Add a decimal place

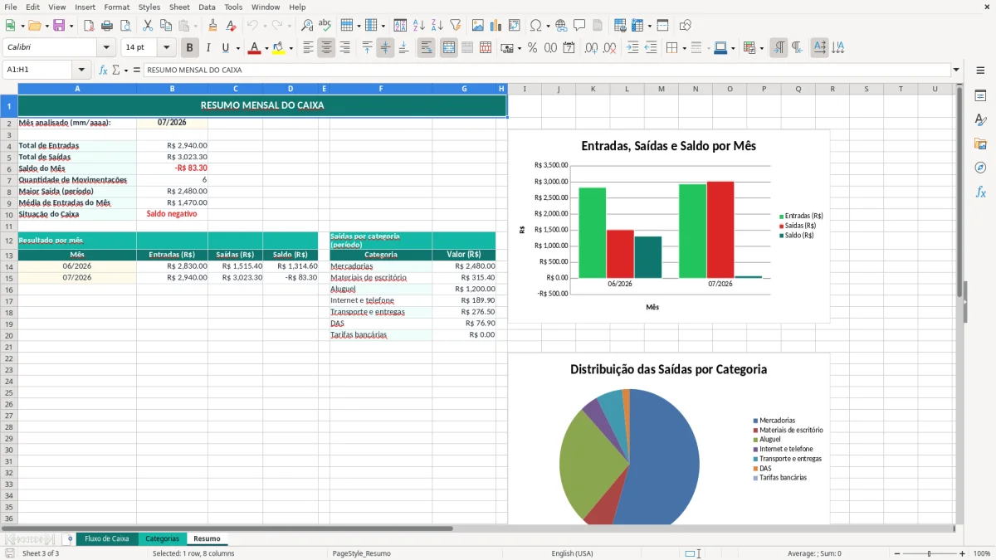click(592, 48)
